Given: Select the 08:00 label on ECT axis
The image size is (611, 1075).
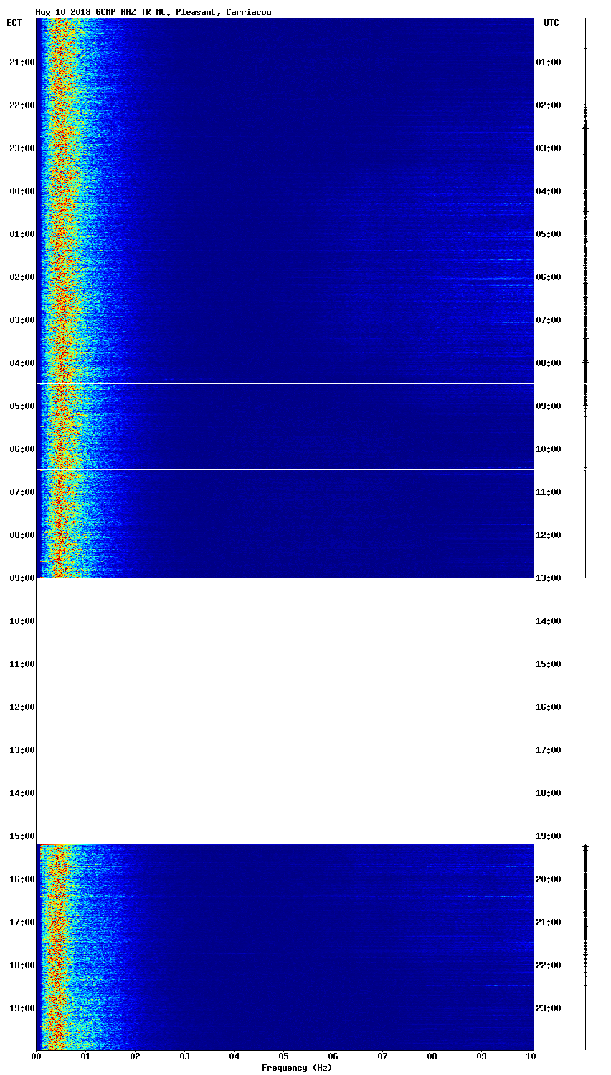Looking at the screenshot, I should 22,535.
